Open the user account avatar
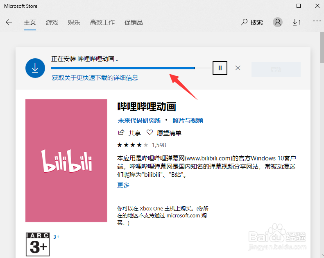 (x=278, y=22)
